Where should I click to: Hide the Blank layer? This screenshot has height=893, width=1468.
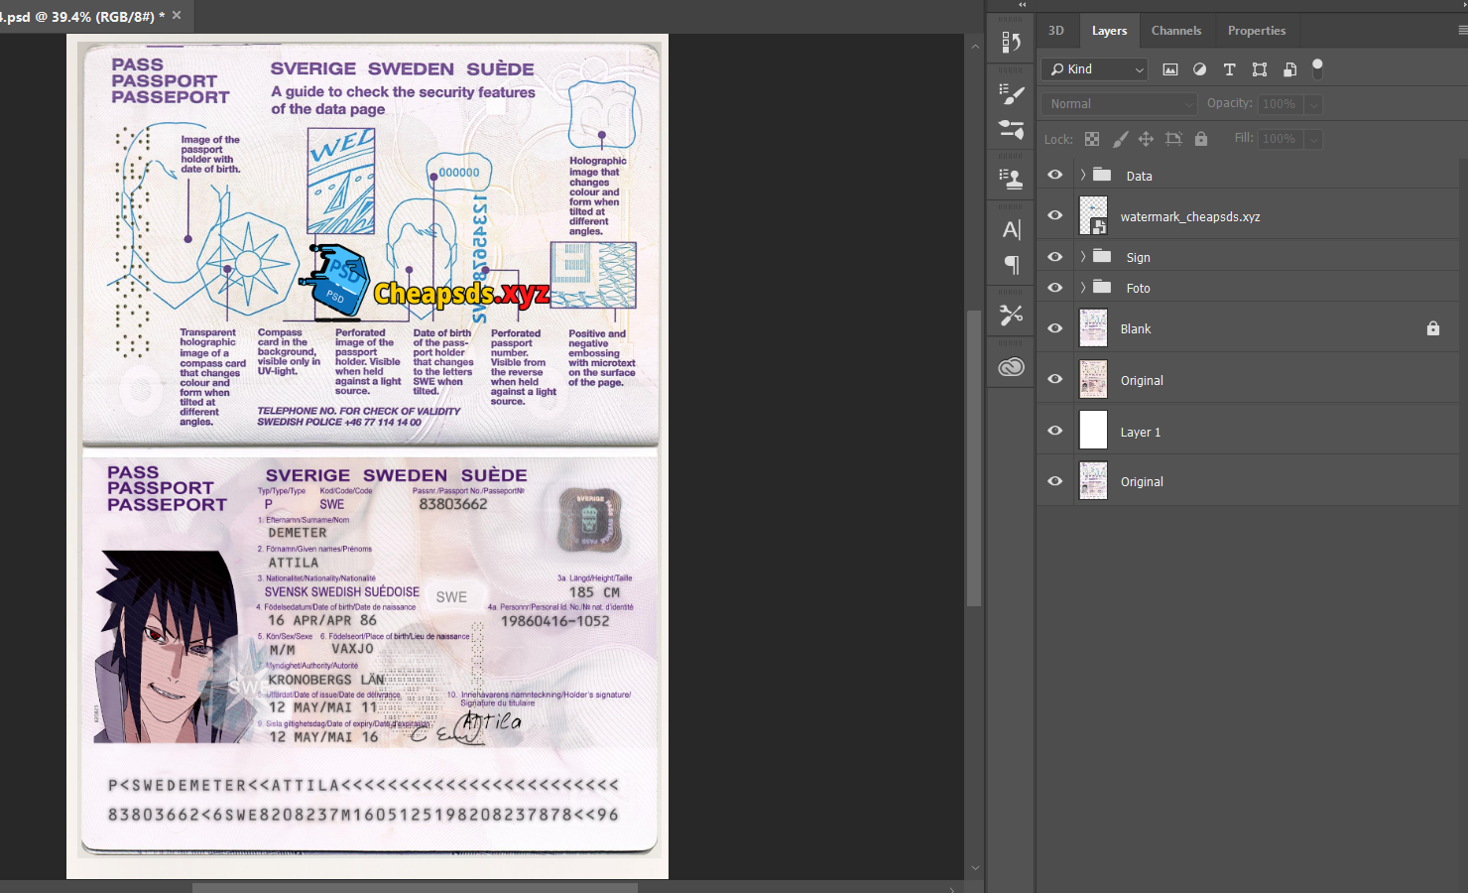(x=1055, y=328)
